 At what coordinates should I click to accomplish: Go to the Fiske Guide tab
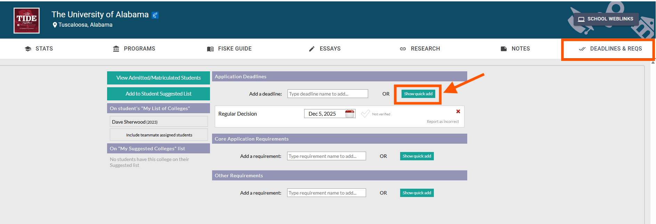(229, 49)
